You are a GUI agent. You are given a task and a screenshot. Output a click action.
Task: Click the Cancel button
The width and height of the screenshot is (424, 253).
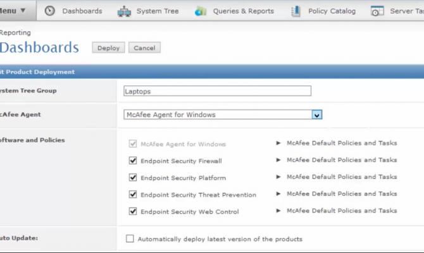click(144, 48)
